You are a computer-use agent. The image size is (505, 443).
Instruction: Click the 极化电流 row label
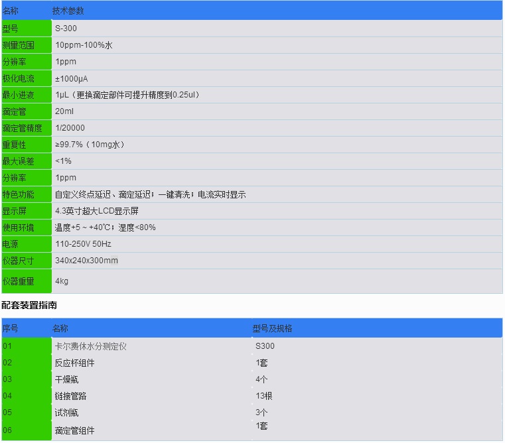[x=18, y=78]
